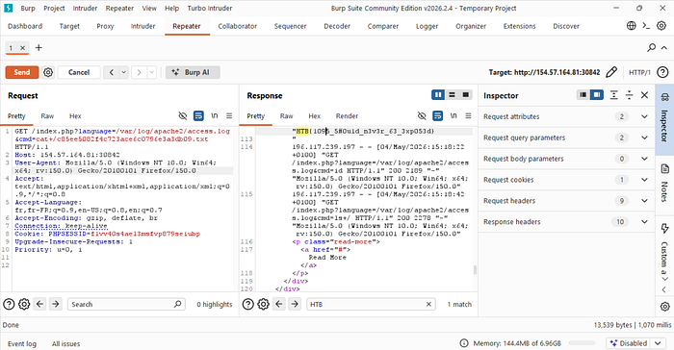Close Repeater tab 1
The width and height of the screenshot is (674, 350).
(23, 48)
